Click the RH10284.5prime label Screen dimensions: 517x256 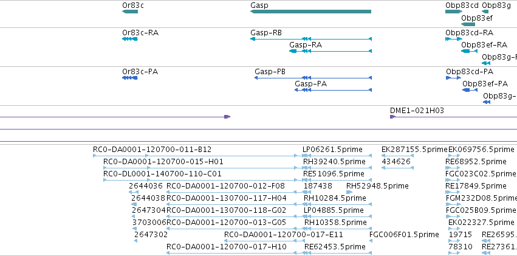coord(335,198)
